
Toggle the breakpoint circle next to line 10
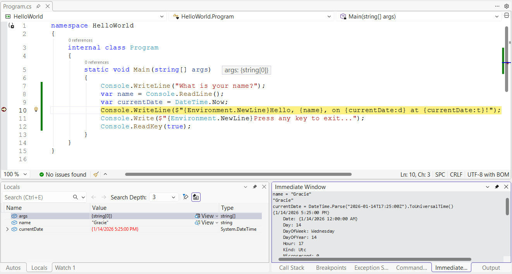(x=4, y=110)
